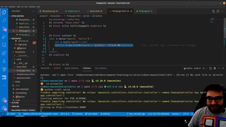
Task: Open the Help menu
Action: click(38, 7)
